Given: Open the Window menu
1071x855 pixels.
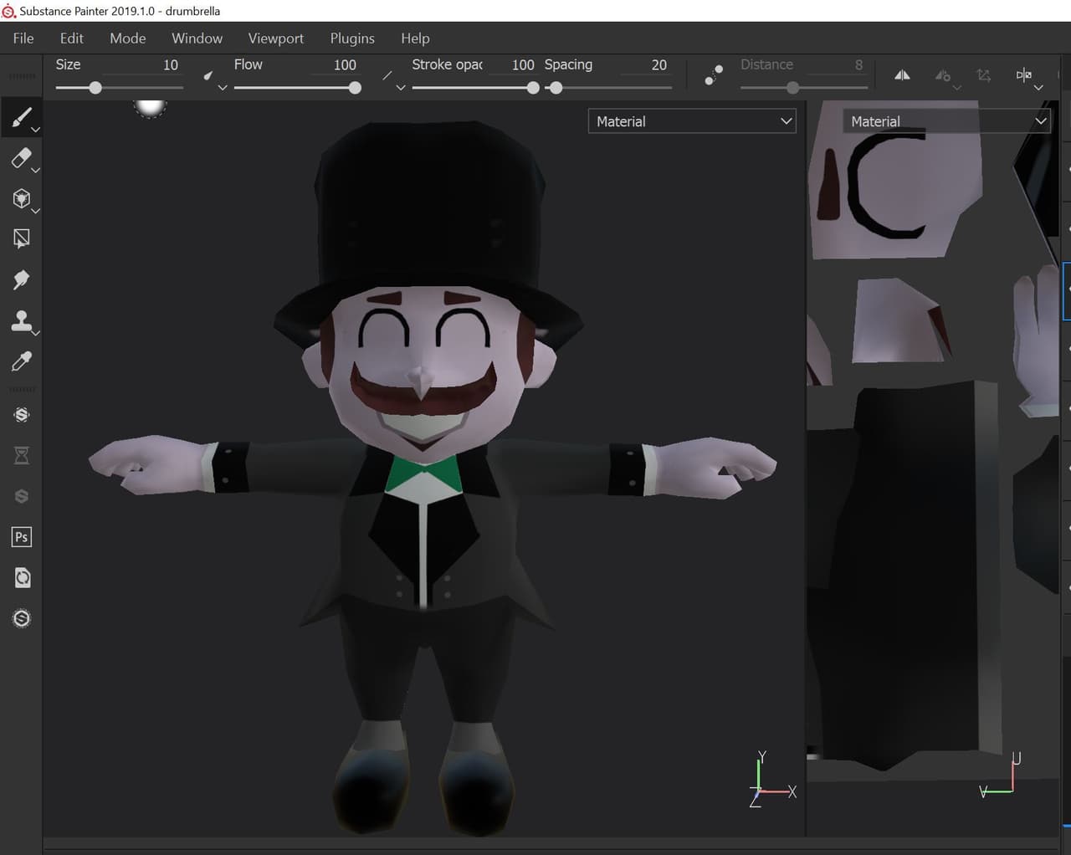Looking at the screenshot, I should [197, 38].
